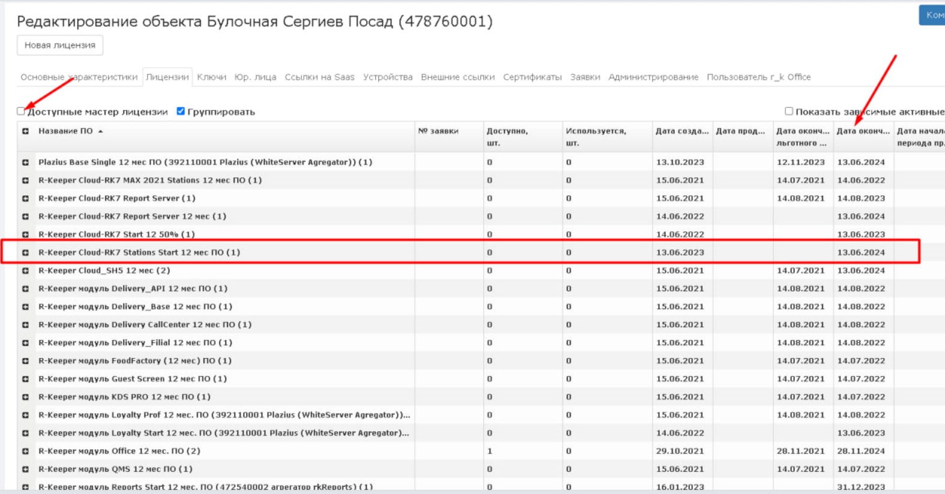The height and width of the screenshot is (494, 945).
Task: Select the Заявки tab
Action: point(585,77)
